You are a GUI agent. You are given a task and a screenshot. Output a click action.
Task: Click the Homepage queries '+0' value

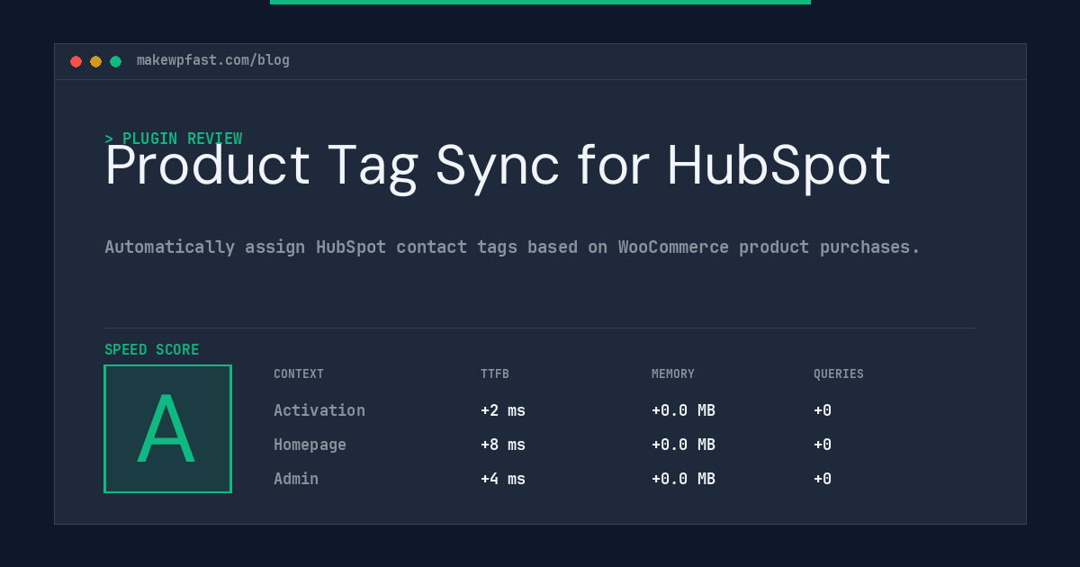click(823, 445)
